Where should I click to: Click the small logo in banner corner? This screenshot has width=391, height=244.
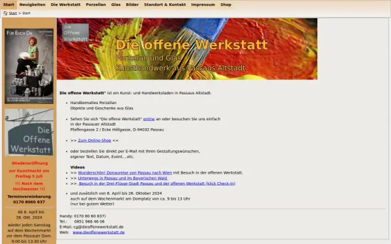[x=76, y=33]
